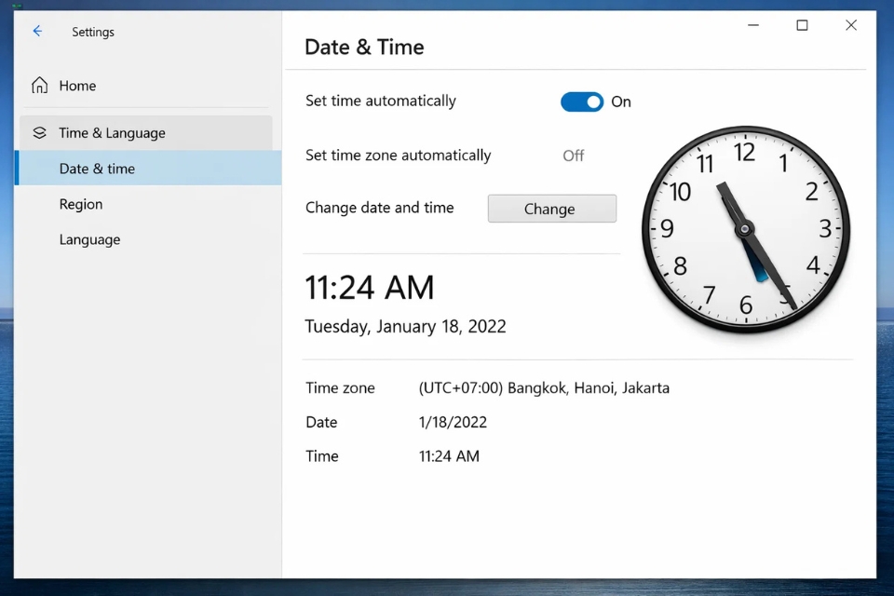894x596 pixels.
Task: Click the analog clock face illustration
Action: (746, 230)
